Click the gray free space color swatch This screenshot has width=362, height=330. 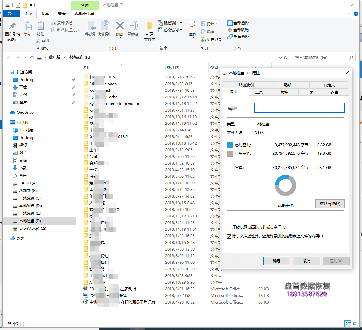[x=230, y=153]
